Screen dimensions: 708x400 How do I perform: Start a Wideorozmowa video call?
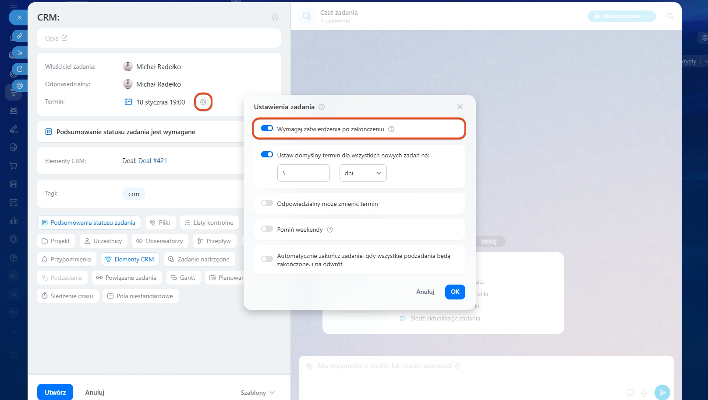point(617,16)
